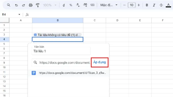The image size is (173, 97).
Task: Open the 100% zoom dropdown
Action: click(50, 5)
